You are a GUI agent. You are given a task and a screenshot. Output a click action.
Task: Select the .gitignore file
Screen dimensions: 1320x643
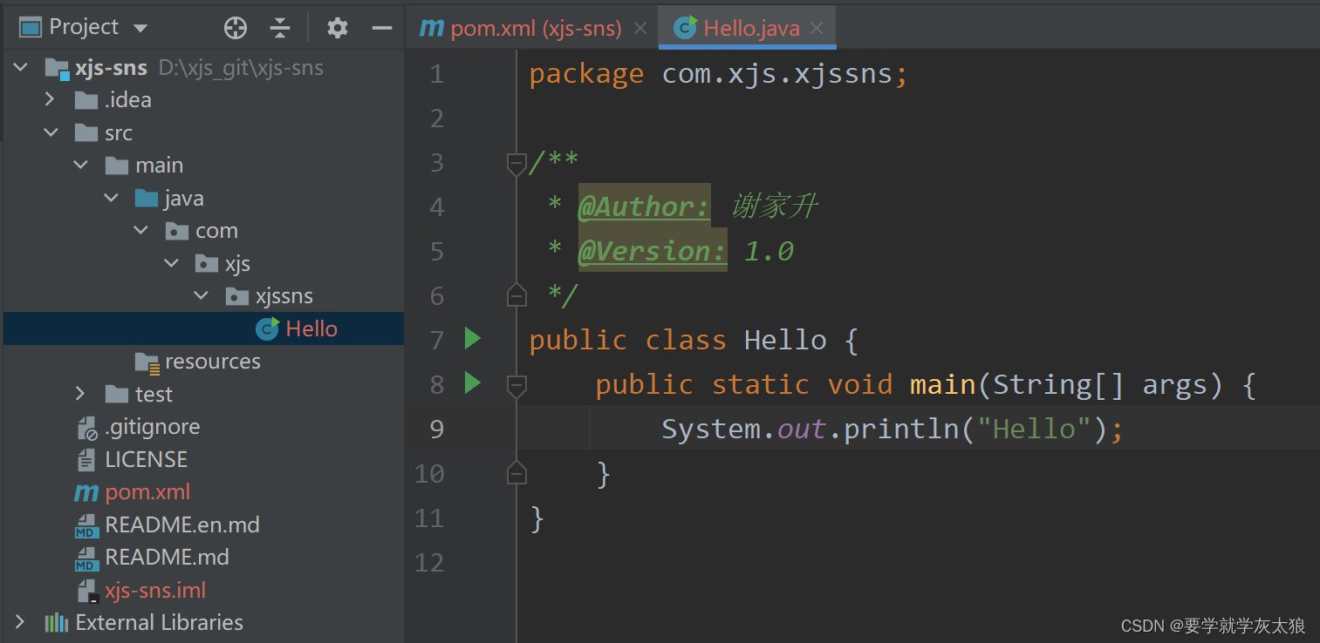click(153, 426)
